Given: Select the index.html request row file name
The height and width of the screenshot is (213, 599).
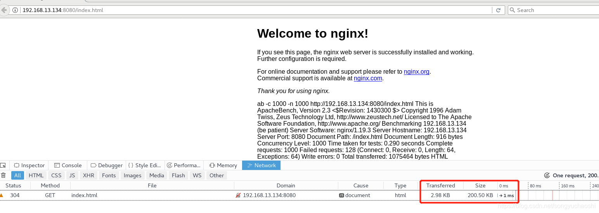Looking at the screenshot, I should pos(84,195).
